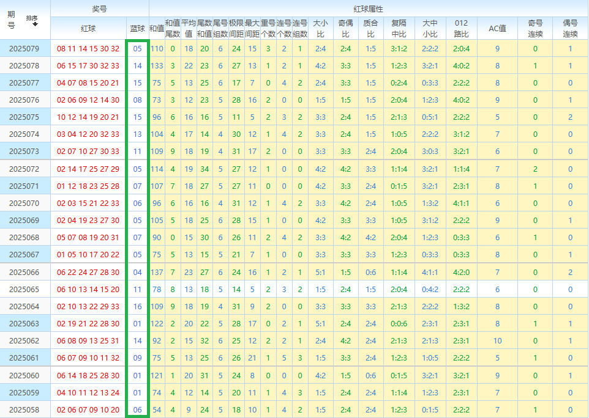Select 最大间距 value 21 in period 2025061
Viewport: 589px width, 418px height.
coord(252,358)
